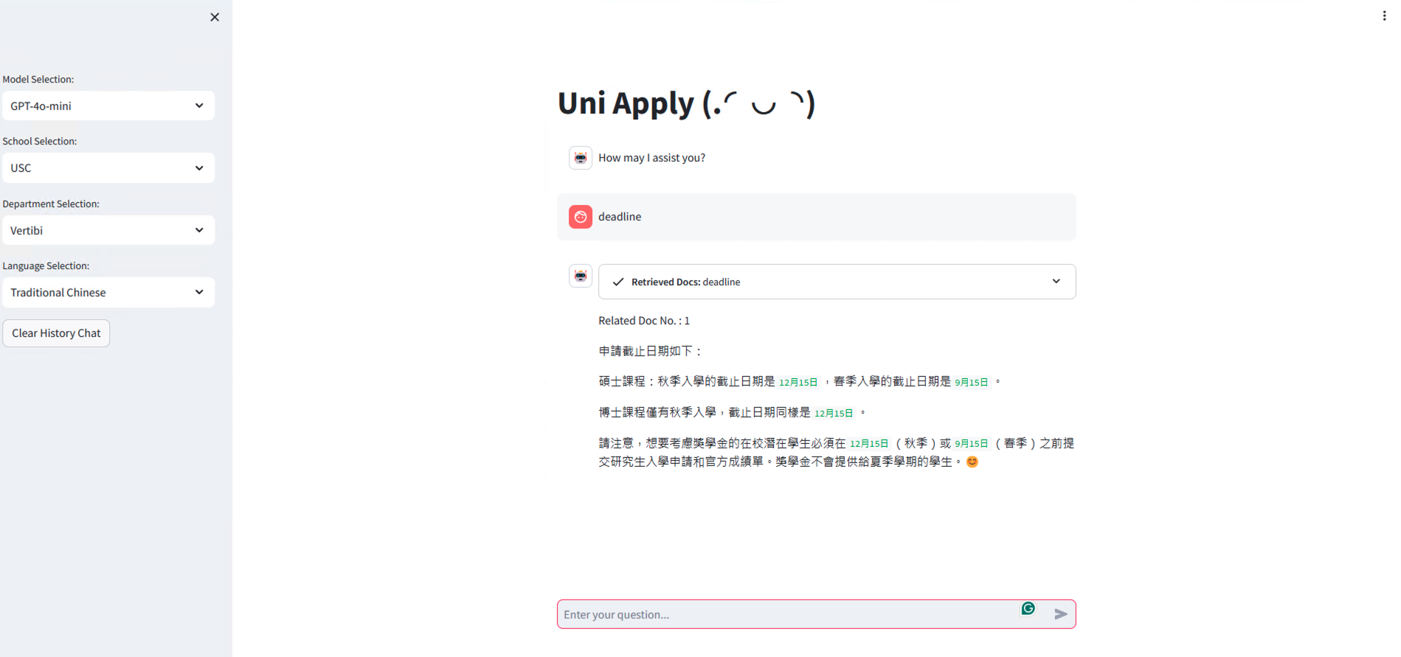The width and height of the screenshot is (1401, 657).
Task: Click the checkmark icon in Retrieved Docs
Action: [618, 282]
